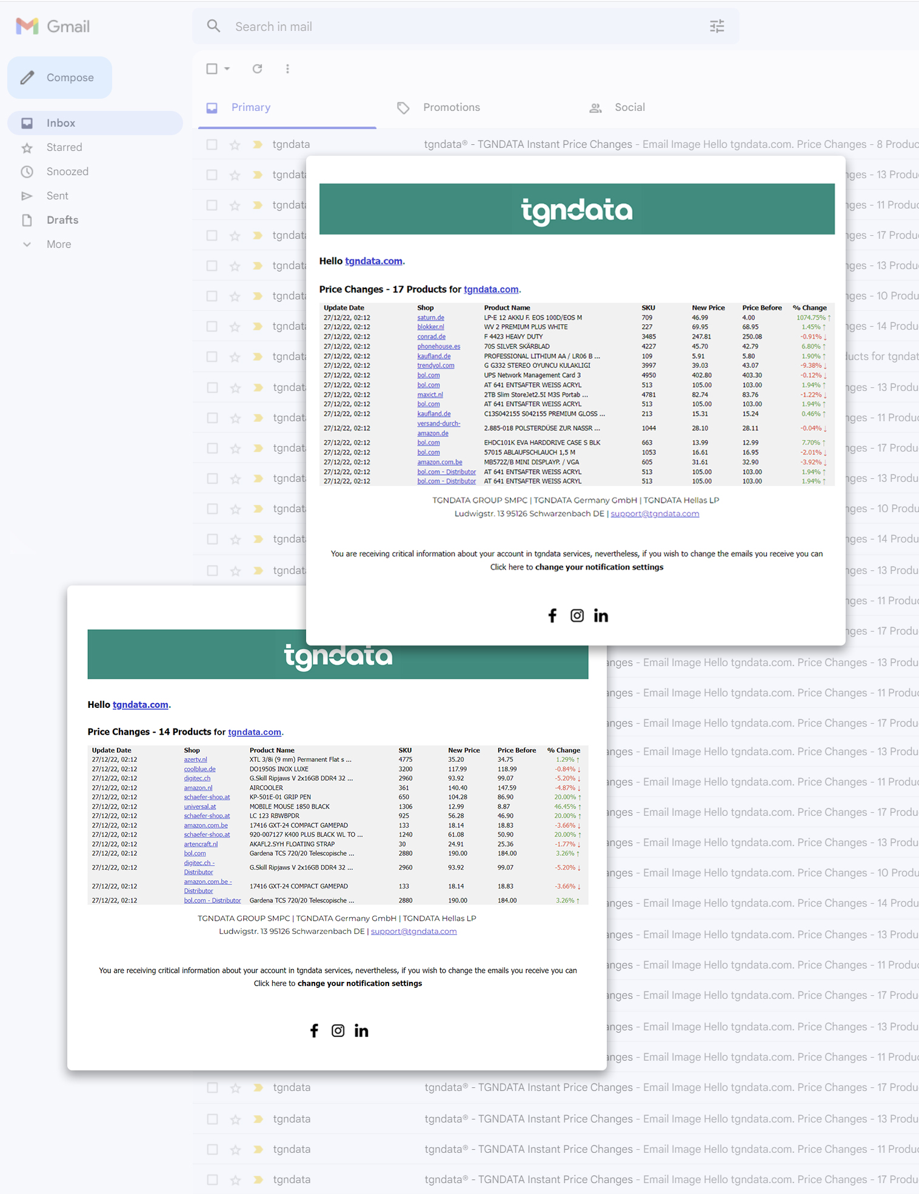The image size is (919, 1194).
Task: Open LinkedIn icon in 14 Products email
Action: pyautogui.click(x=361, y=1030)
